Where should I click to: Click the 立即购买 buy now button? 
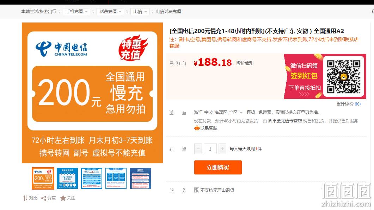click(218, 167)
